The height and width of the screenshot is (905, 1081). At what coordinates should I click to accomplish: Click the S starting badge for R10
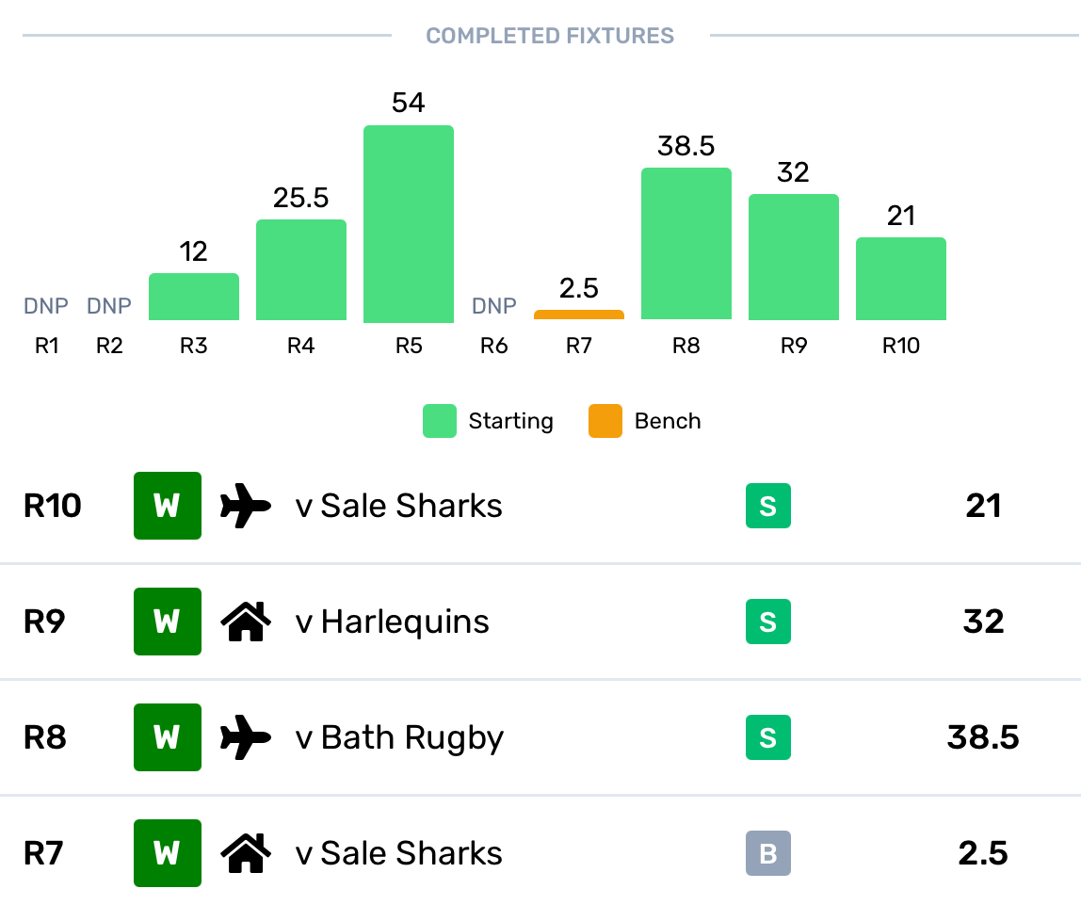tap(768, 506)
